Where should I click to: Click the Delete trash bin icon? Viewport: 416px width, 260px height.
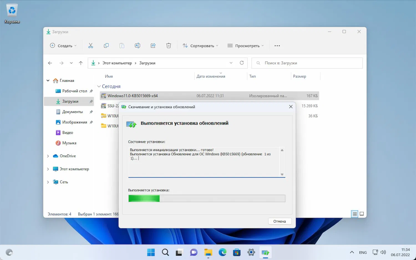(x=169, y=46)
